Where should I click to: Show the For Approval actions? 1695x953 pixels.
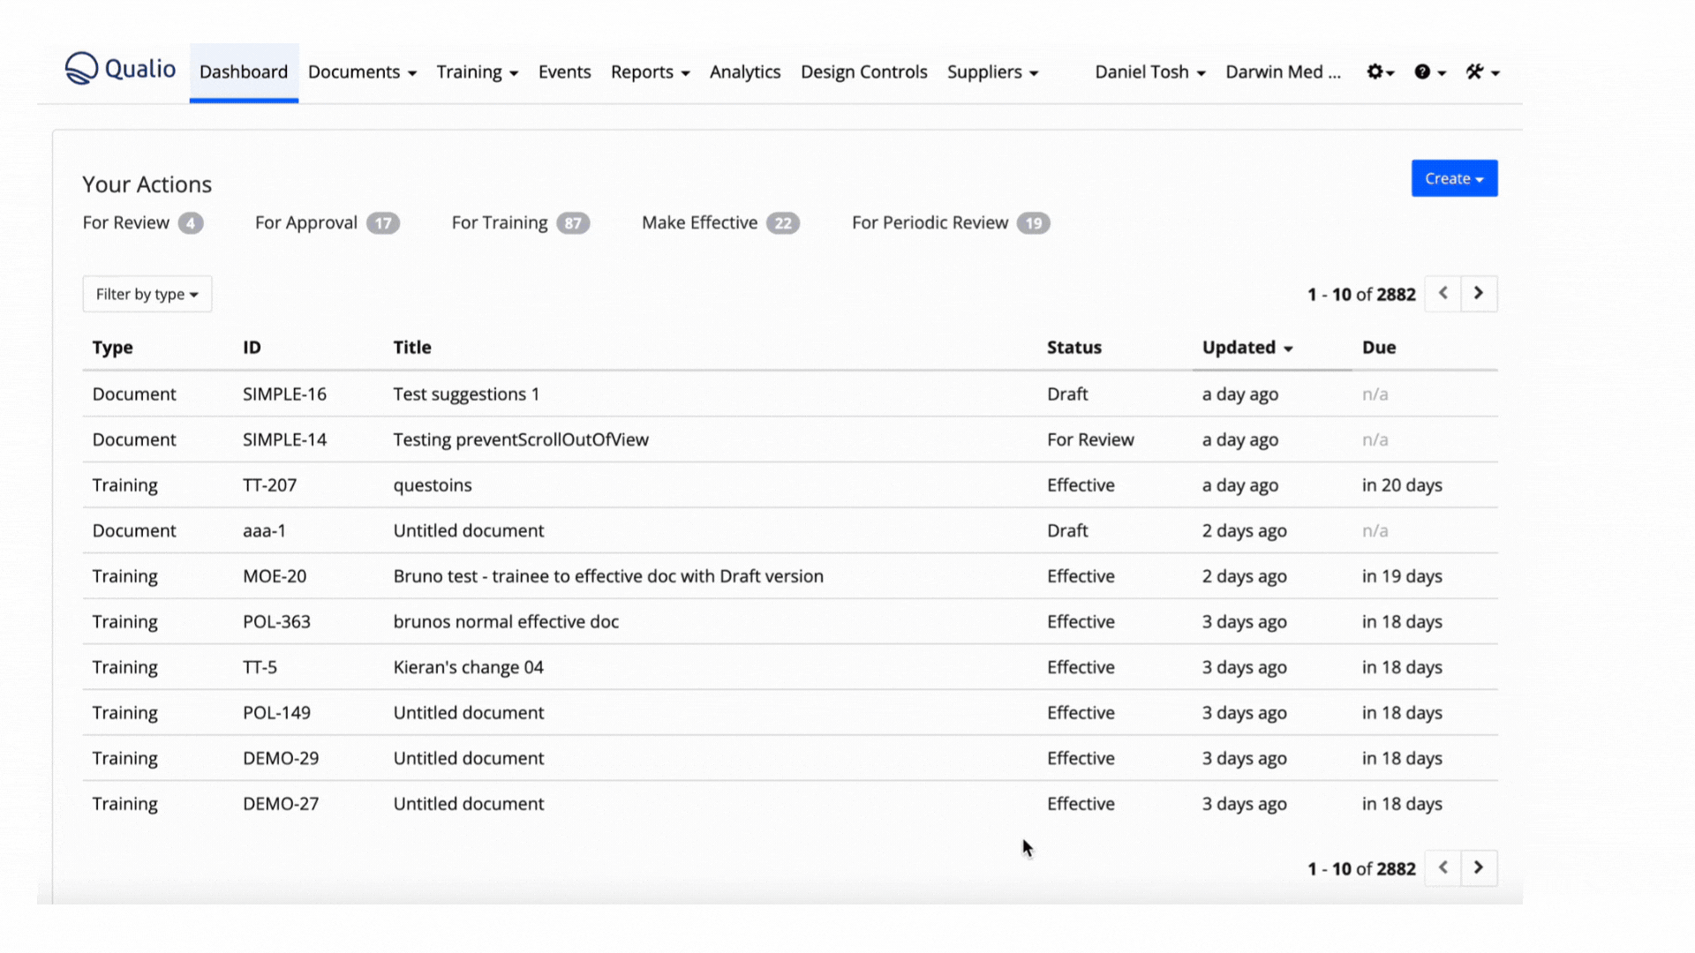pos(328,223)
